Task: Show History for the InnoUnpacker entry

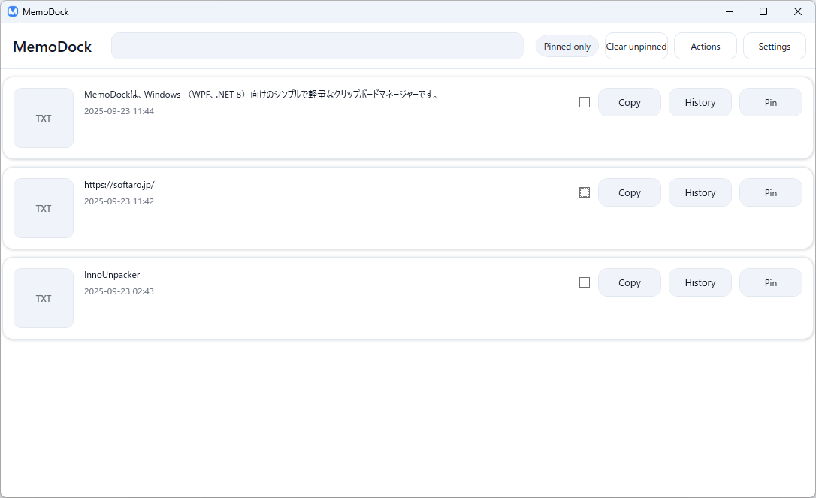Action: 700,282
